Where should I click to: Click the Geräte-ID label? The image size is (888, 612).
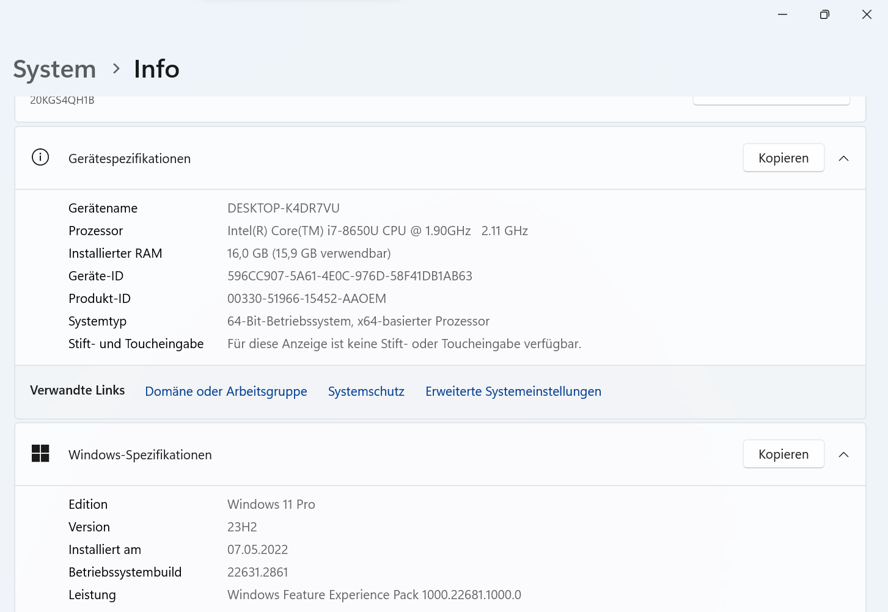click(96, 276)
